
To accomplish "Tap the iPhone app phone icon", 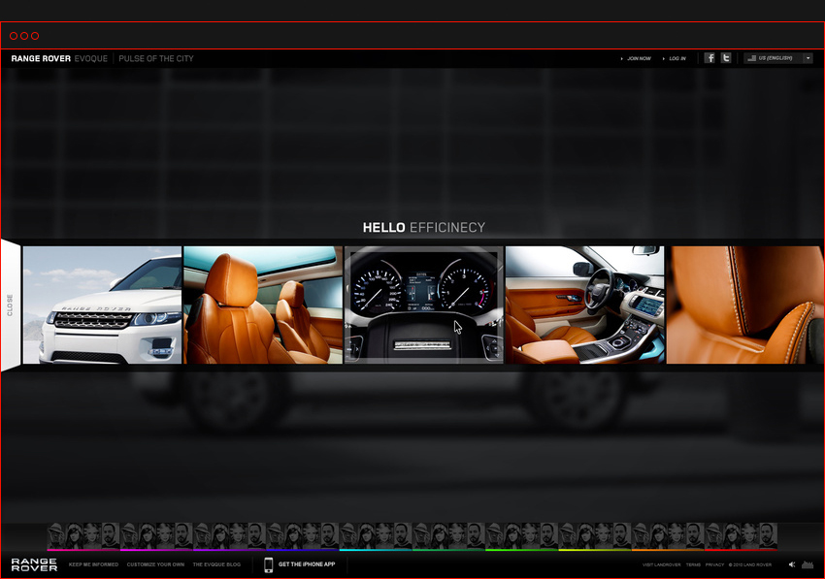I will (x=268, y=564).
